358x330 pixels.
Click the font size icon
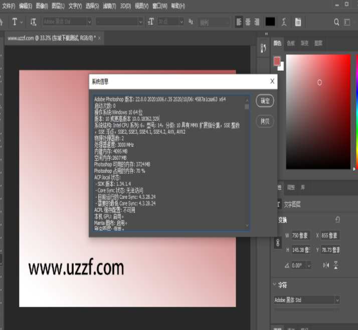click(x=151, y=22)
